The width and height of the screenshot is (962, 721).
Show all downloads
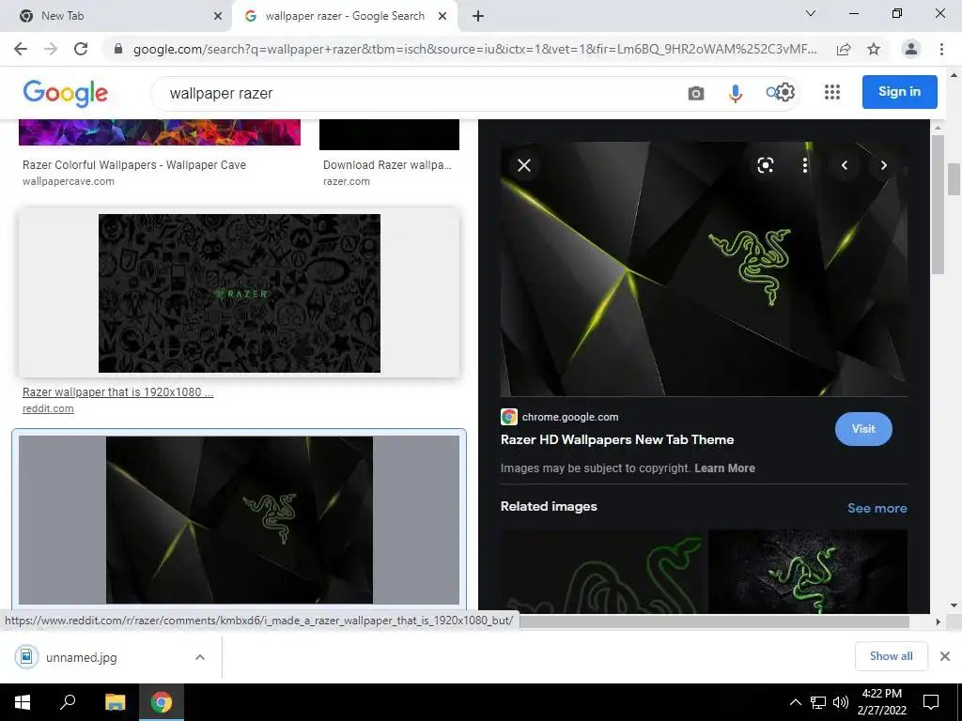coord(891,656)
